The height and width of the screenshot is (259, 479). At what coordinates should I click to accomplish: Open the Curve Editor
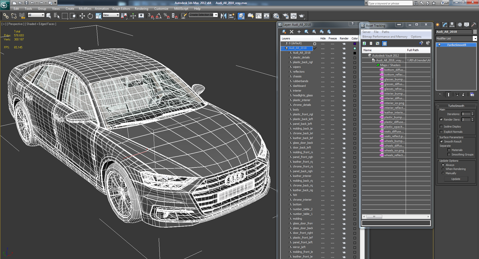coord(259,16)
